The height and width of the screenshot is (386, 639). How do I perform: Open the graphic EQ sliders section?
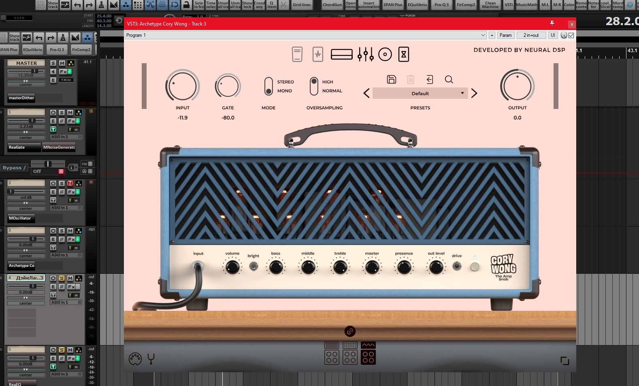[x=365, y=54]
